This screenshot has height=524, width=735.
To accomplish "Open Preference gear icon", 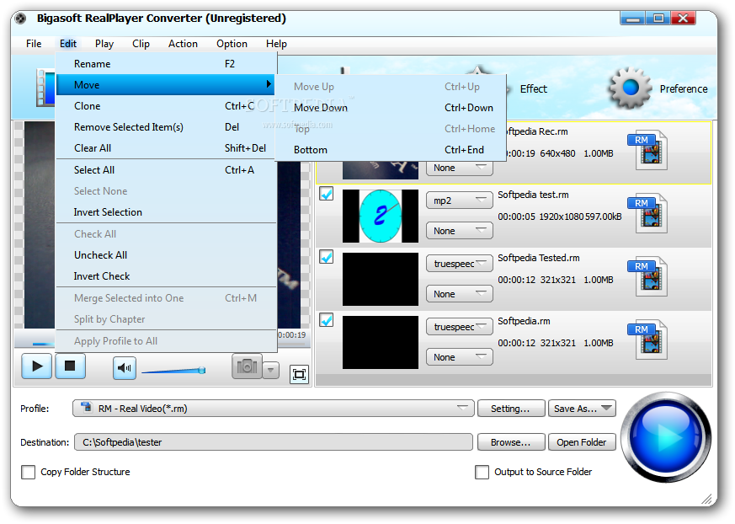I will (x=630, y=88).
